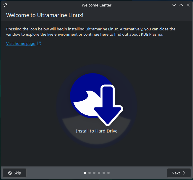Click the "Install to Hard Drive" text label
Screen dimensions: 193x180
tap(97, 131)
